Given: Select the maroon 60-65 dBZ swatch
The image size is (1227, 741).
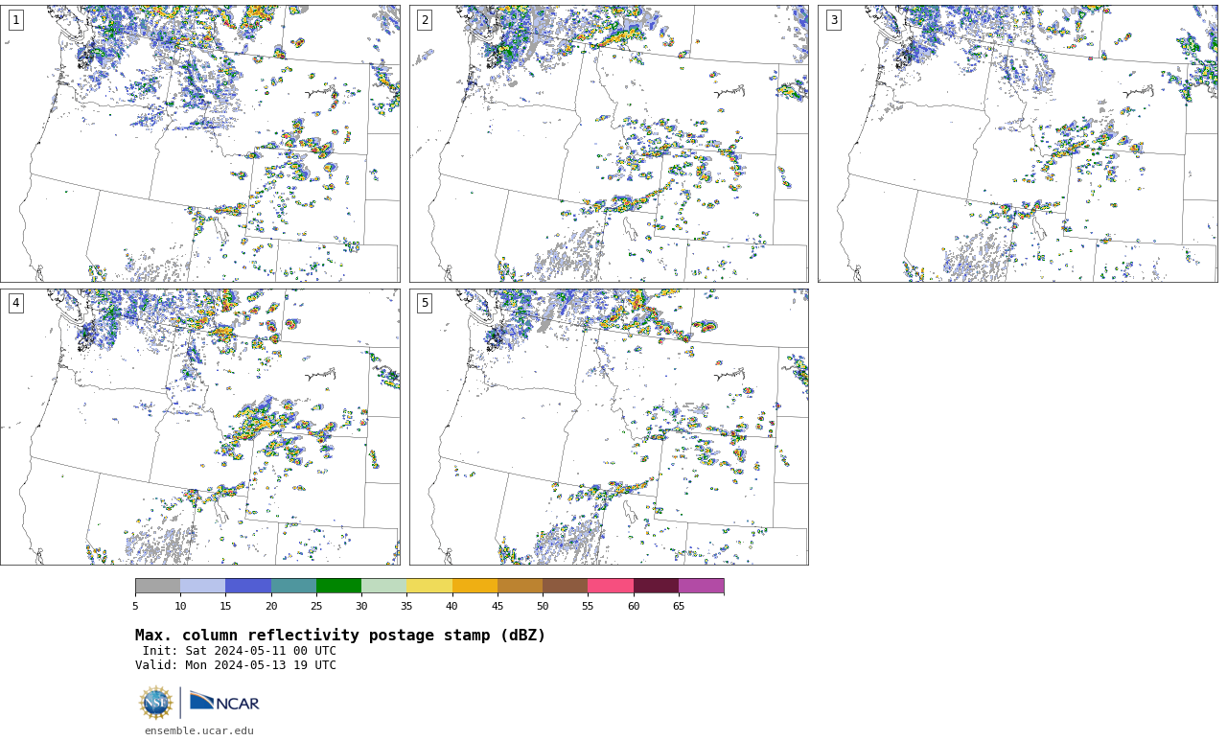Looking at the screenshot, I should [x=656, y=586].
